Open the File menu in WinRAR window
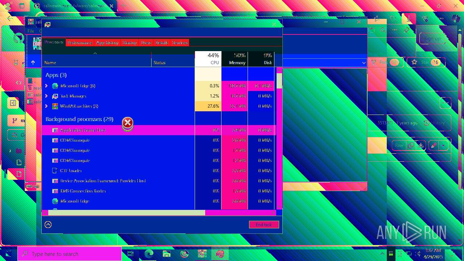 (x=31, y=31)
